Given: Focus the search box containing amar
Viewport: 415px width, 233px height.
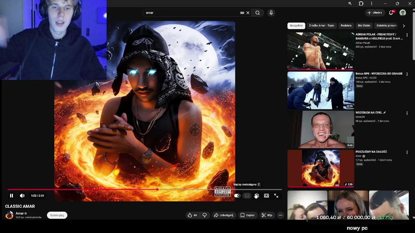Looking at the screenshot, I should pyautogui.click(x=191, y=13).
